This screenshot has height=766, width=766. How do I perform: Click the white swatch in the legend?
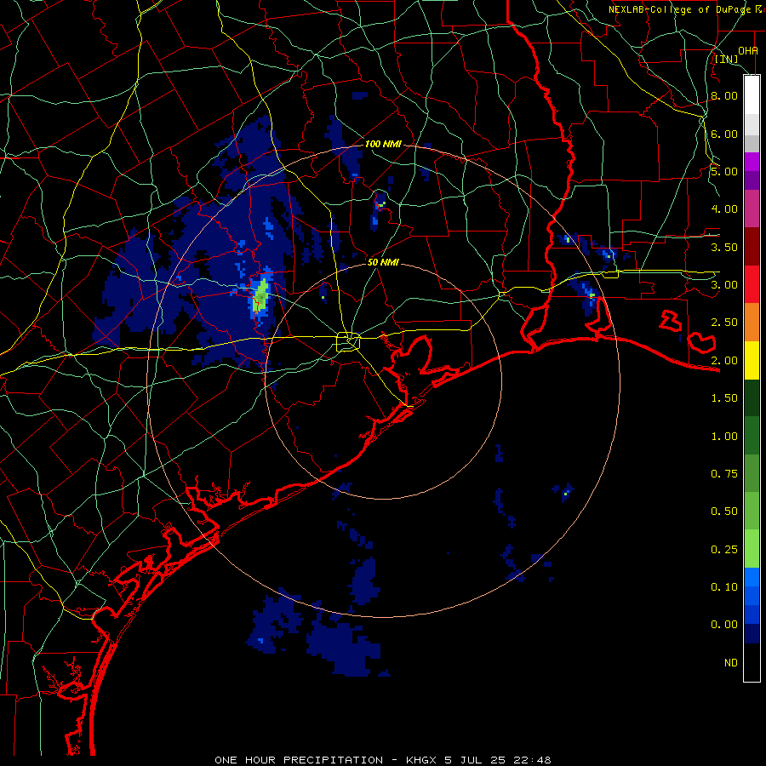pyautogui.click(x=752, y=94)
